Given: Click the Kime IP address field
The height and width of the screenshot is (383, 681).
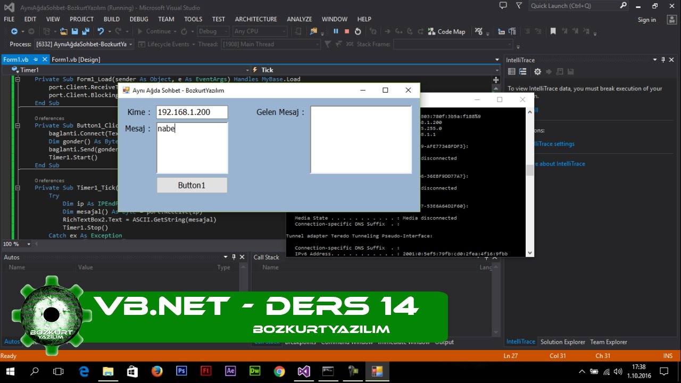Looking at the screenshot, I should point(192,112).
